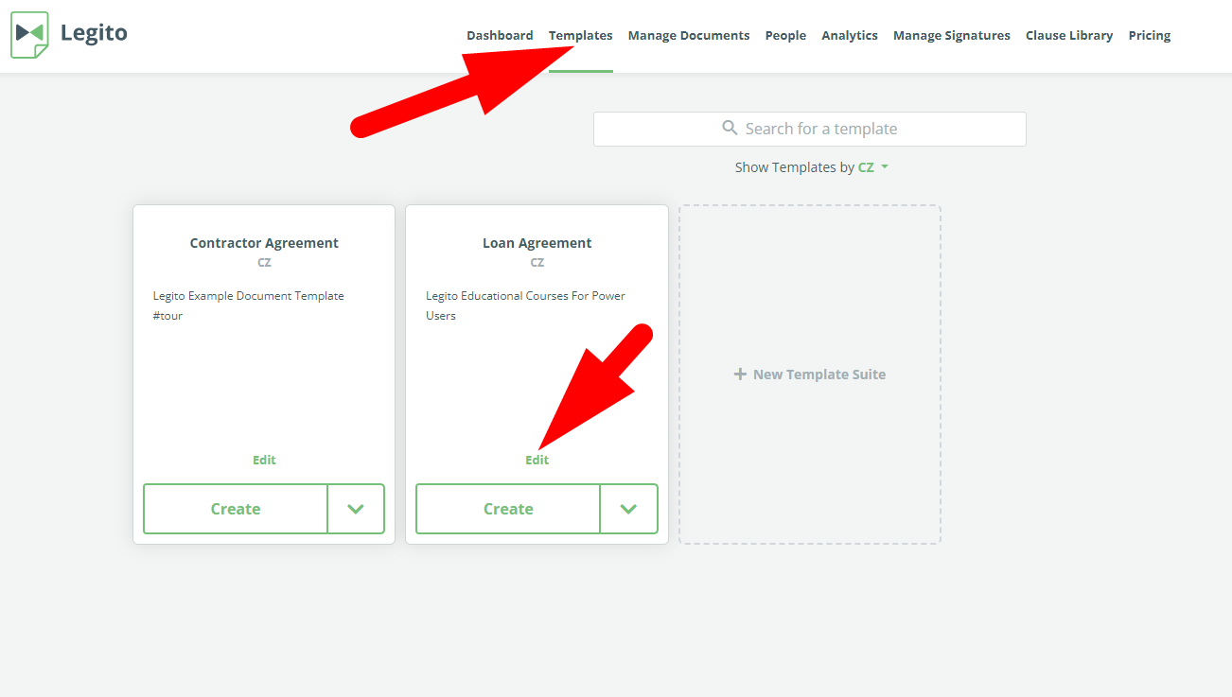
Task: Expand the Show Templates by CZ dropdown
Action: 871,167
